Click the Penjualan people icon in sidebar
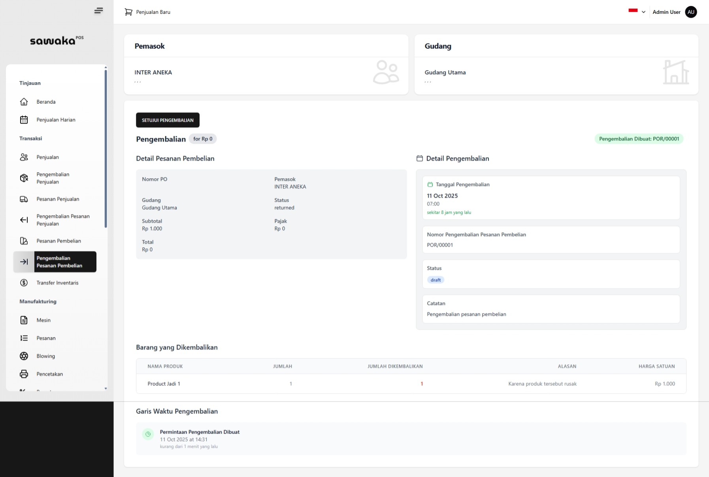709x477 pixels. 24,157
